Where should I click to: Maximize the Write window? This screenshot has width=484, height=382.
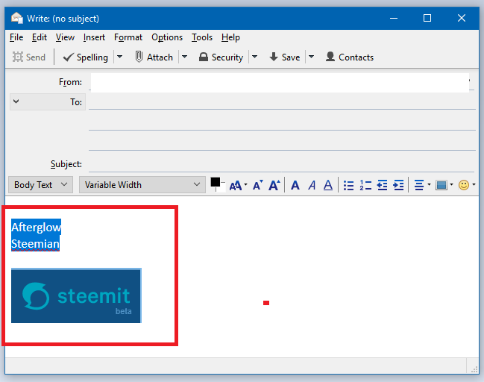(427, 18)
